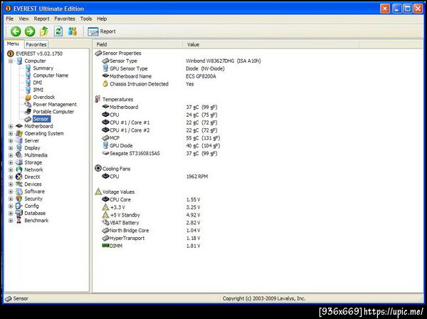Click the Config tree icon
This screenshot has width=427, height=319.
point(19,206)
